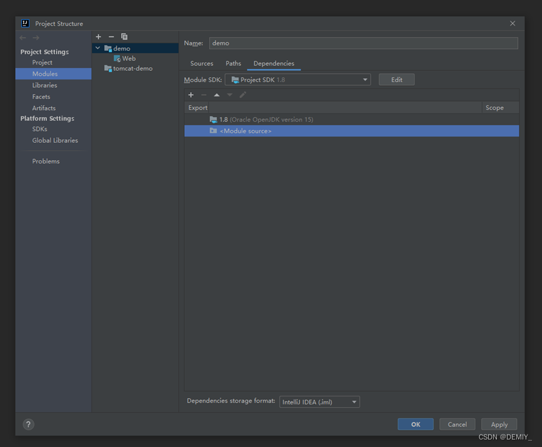Click the Edit dependency pencil icon

(x=242, y=95)
